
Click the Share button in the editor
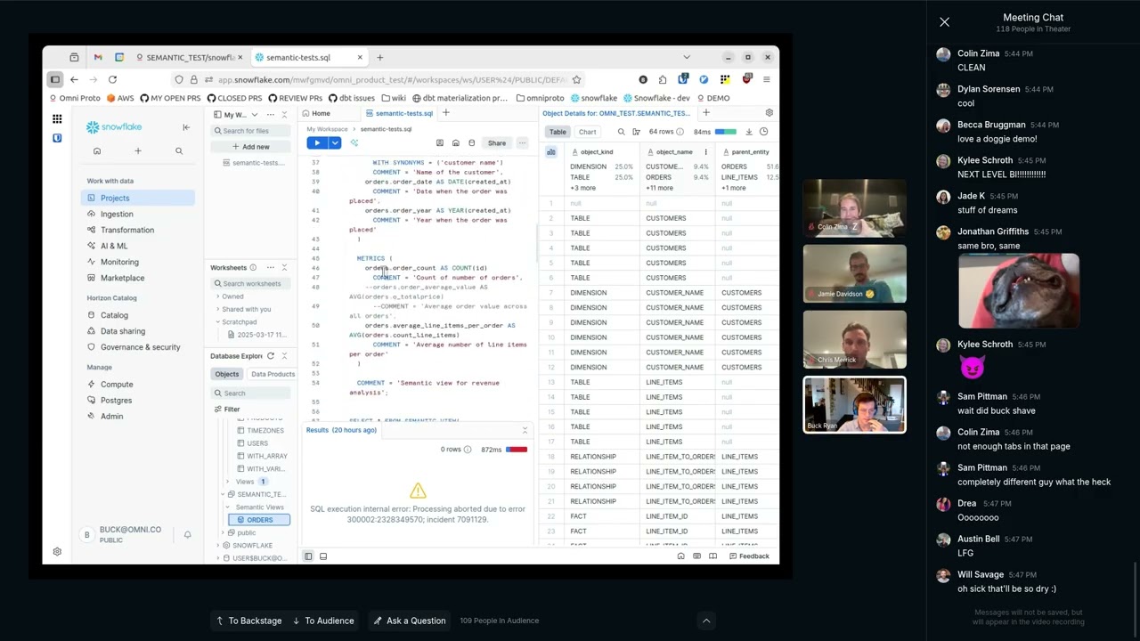point(496,143)
